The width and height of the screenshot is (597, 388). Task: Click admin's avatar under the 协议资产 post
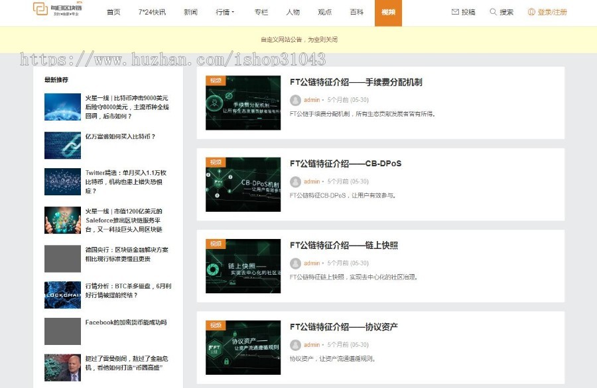[x=296, y=344]
